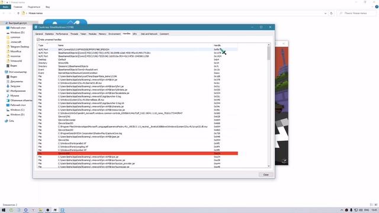Open the Disk and Network tab

(x=149, y=34)
